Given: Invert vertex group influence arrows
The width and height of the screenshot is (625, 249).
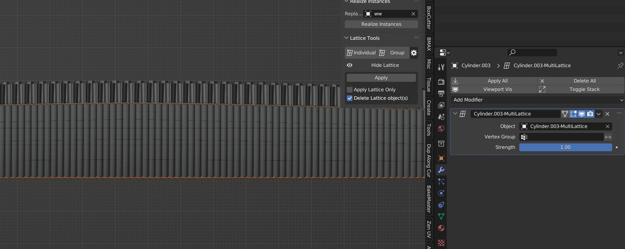Looking at the screenshot, I should click(x=608, y=137).
